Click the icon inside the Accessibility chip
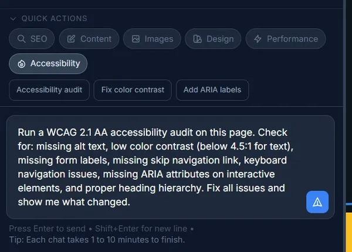Screen dimensions: 352x252 (x=22, y=64)
